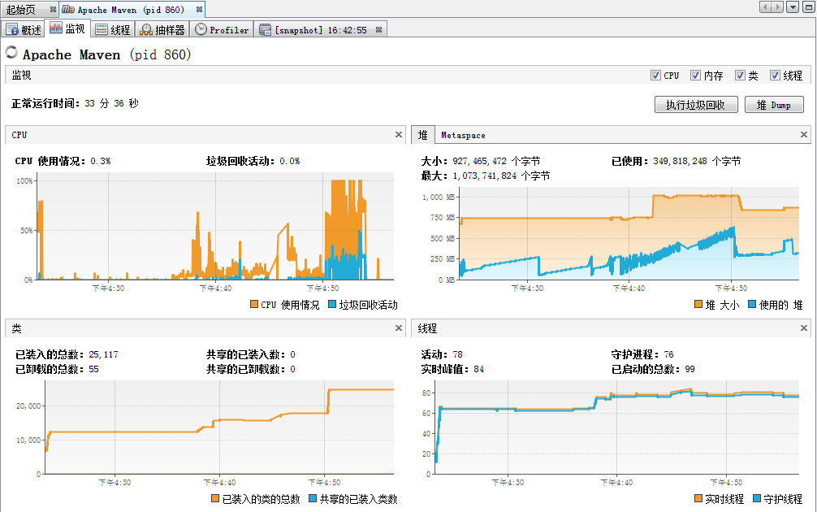817x512 pixels.
Task: Uncheck the 内存 memory checkbox
Action: [696, 75]
